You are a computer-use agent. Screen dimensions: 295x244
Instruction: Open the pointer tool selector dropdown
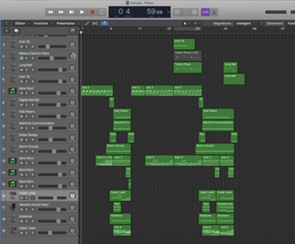tap(186, 23)
